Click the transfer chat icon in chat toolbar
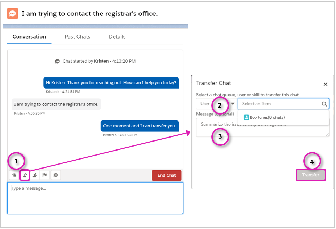This screenshot has width=336, height=229. [x=25, y=175]
